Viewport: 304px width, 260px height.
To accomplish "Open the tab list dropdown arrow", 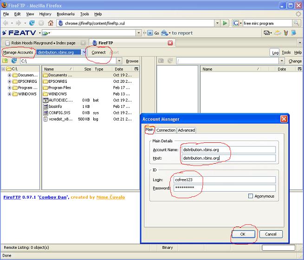I will [300, 43].
